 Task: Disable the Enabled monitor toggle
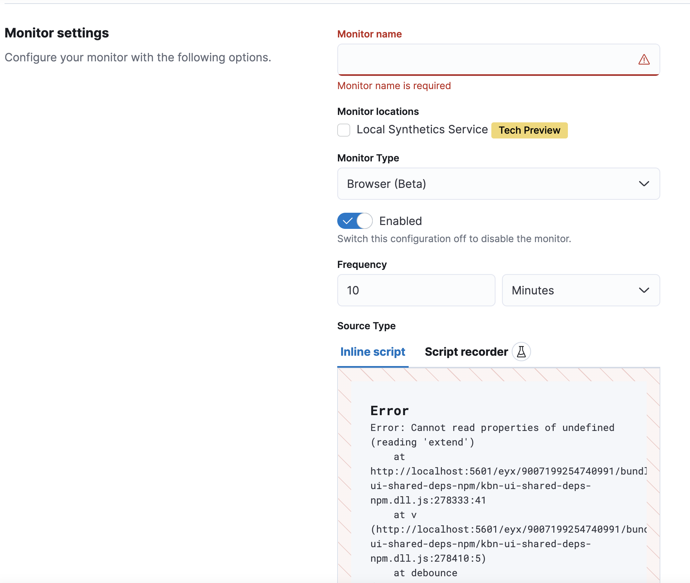pos(355,221)
